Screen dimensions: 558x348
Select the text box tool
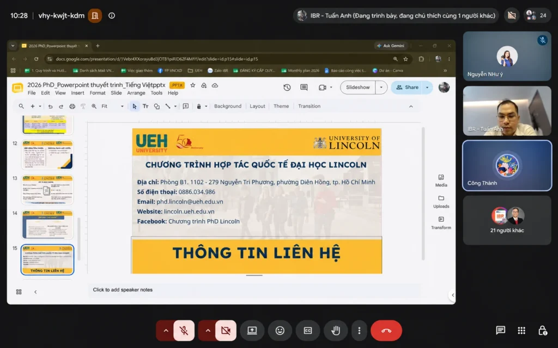click(x=145, y=106)
